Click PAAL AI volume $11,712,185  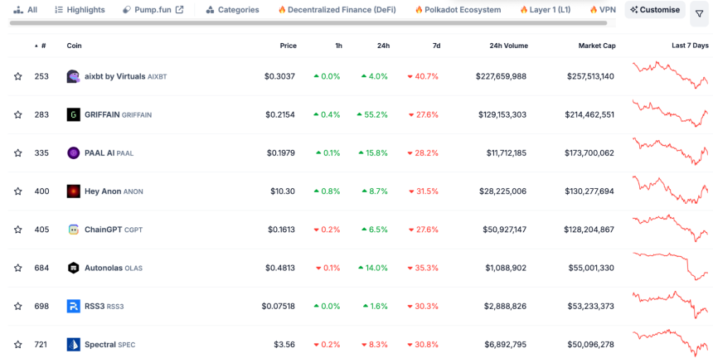pyautogui.click(x=506, y=153)
